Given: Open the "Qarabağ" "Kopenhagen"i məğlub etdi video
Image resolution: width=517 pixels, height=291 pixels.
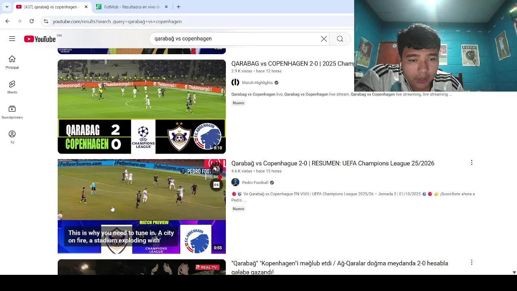Looking at the screenshot, I should 340,268.
